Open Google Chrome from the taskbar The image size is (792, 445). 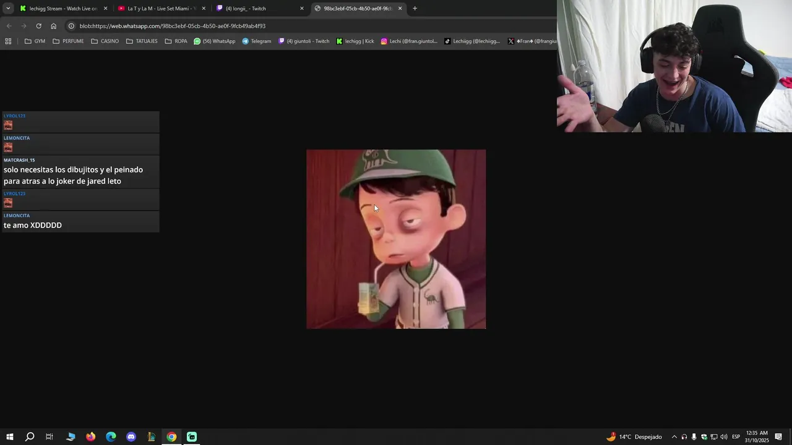171,437
